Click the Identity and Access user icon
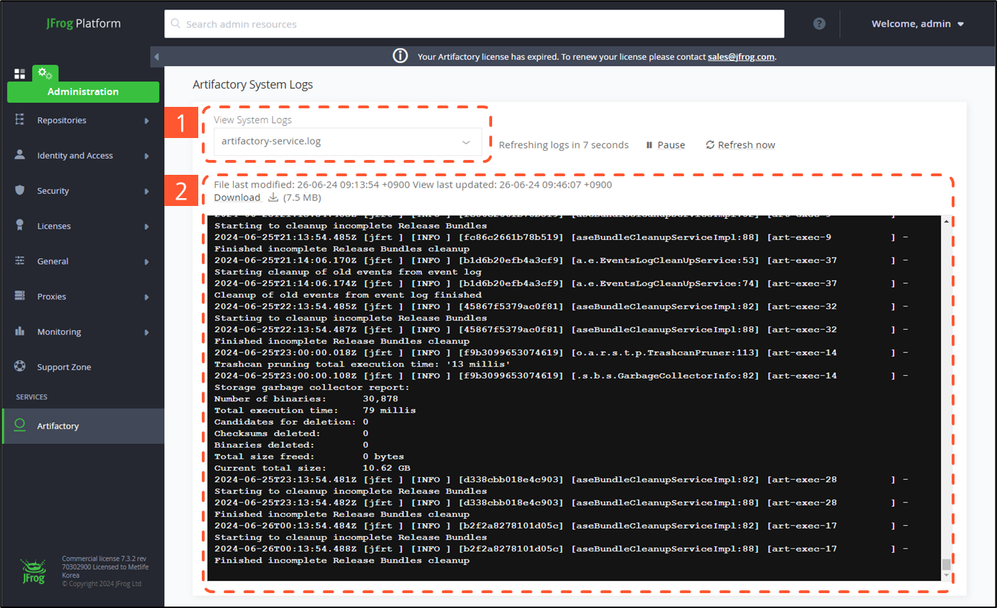Screen dimensions: 997x608 click(20, 154)
